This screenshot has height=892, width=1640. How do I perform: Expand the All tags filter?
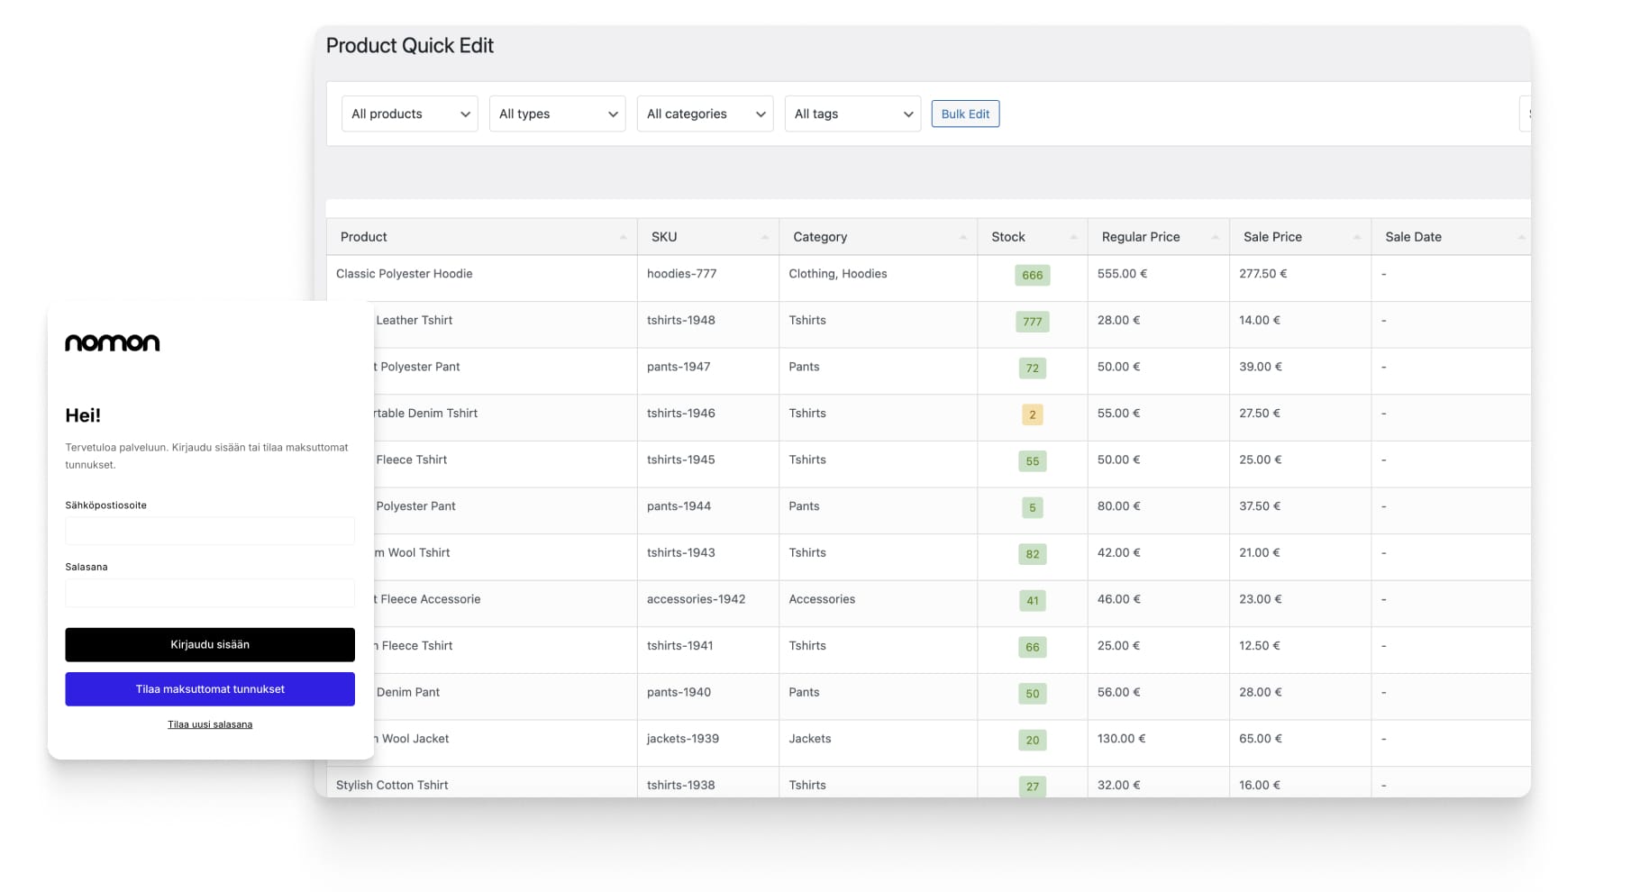tap(852, 114)
